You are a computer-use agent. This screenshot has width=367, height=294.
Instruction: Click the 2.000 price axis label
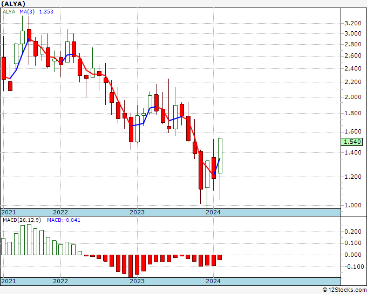click(x=353, y=97)
